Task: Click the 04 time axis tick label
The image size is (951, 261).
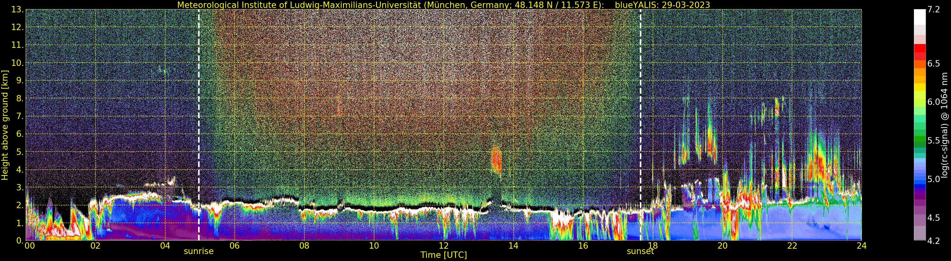Action: pyautogui.click(x=165, y=246)
